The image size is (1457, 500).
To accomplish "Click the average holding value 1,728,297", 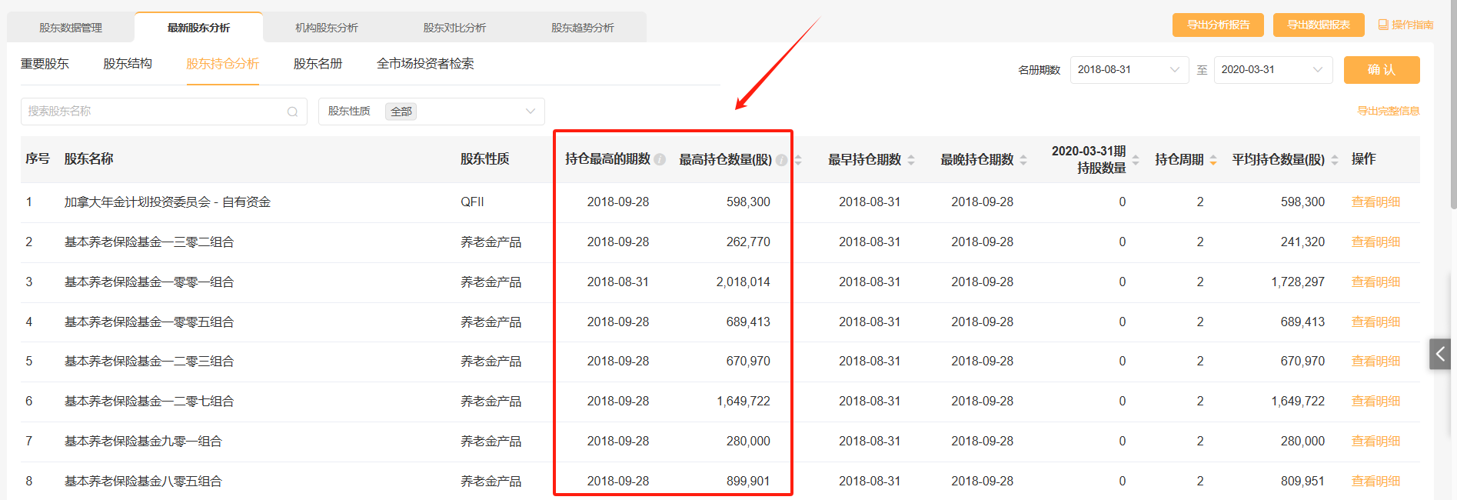I will tap(1298, 282).
